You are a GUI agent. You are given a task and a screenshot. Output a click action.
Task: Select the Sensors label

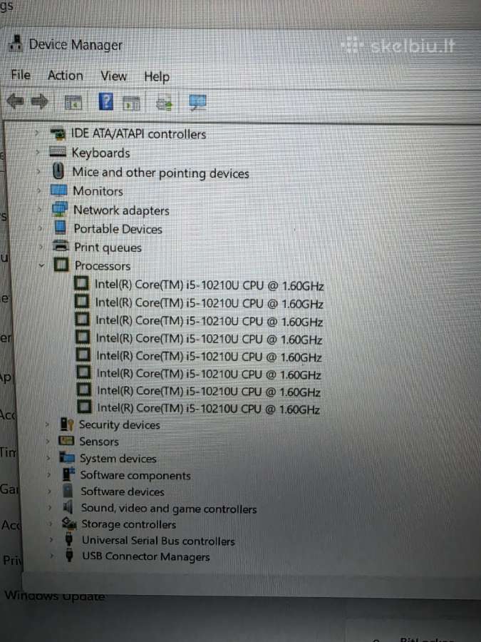click(x=99, y=442)
